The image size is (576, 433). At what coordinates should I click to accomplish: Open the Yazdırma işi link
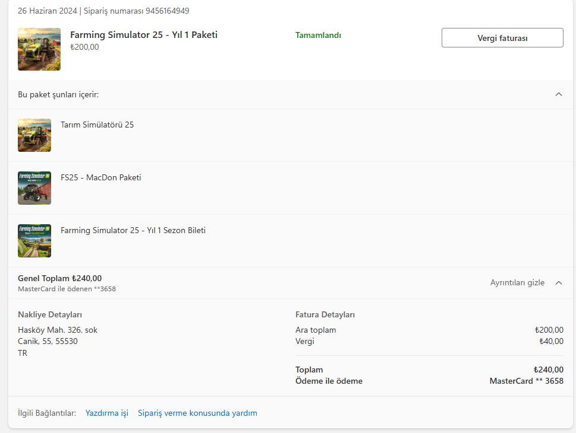pyautogui.click(x=107, y=413)
